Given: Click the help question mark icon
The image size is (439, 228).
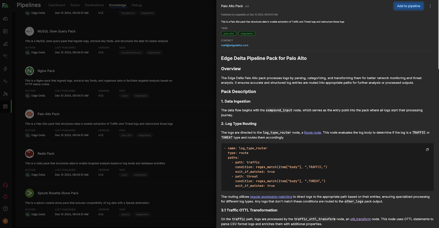Looking at the screenshot, I should [x=5, y=209].
